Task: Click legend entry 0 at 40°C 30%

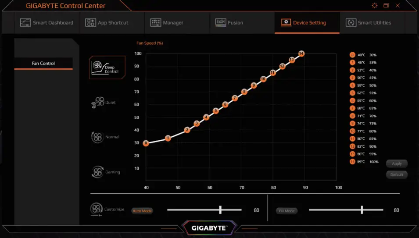Action: [363, 55]
